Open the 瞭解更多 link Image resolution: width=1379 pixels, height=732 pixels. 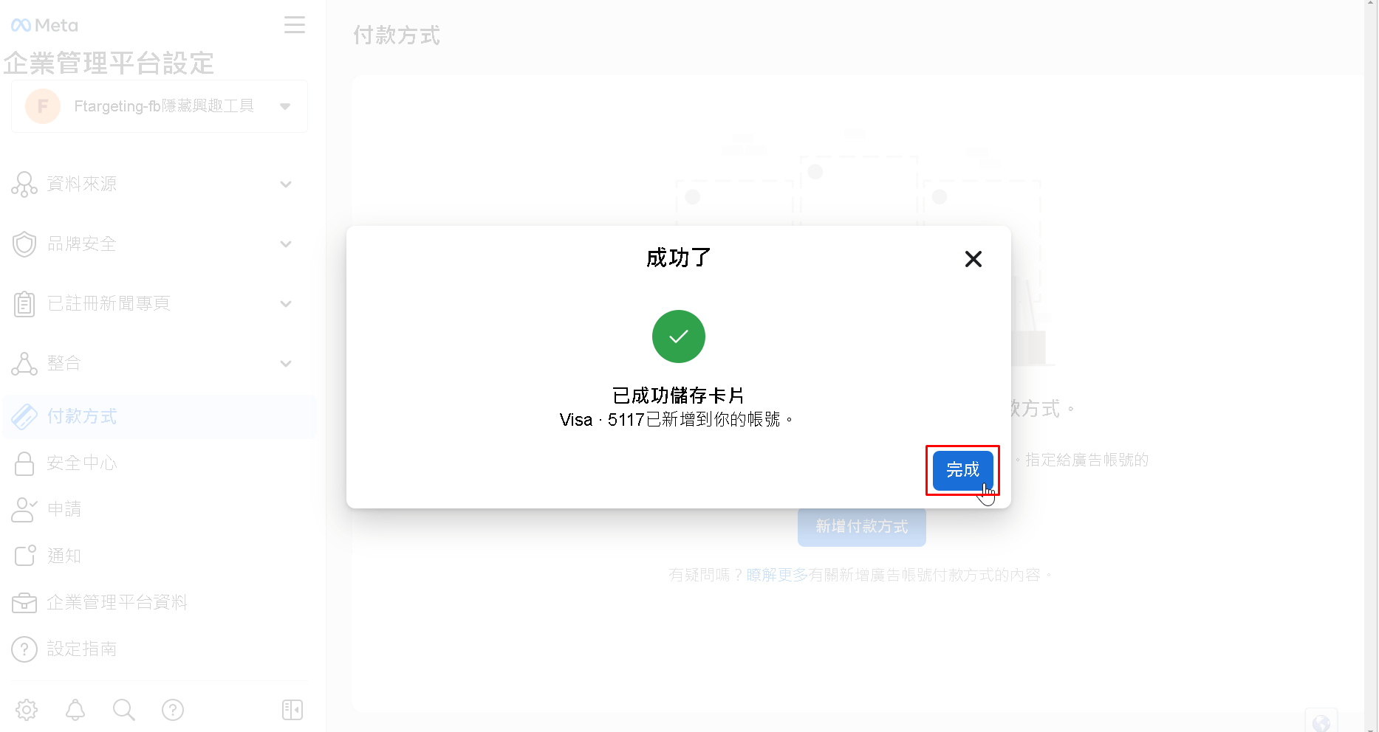(776, 575)
